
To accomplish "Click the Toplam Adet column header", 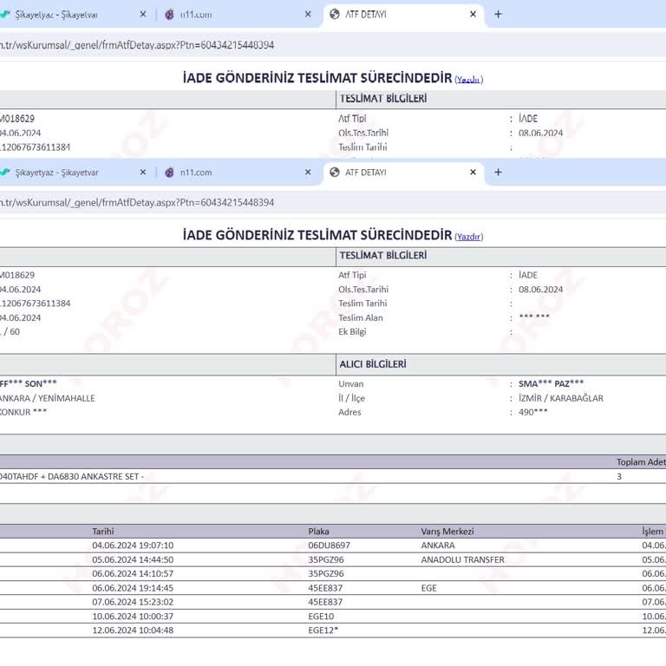I will coord(641,461).
